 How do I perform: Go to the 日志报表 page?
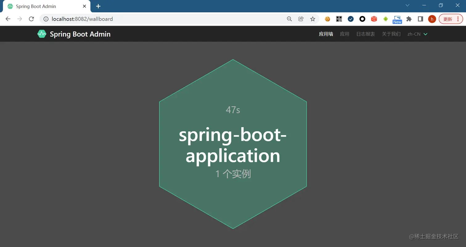[366, 34]
